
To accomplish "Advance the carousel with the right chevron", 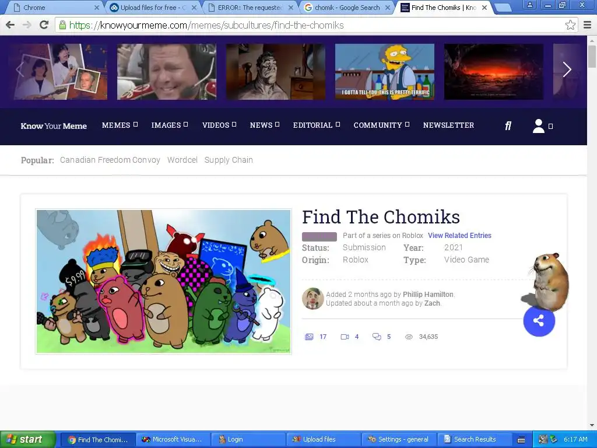I will click(567, 69).
